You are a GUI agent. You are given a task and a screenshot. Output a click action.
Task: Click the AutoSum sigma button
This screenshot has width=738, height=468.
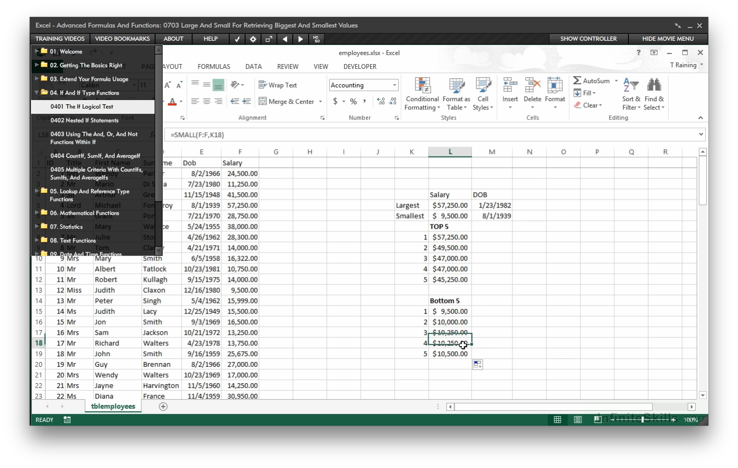(591, 80)
